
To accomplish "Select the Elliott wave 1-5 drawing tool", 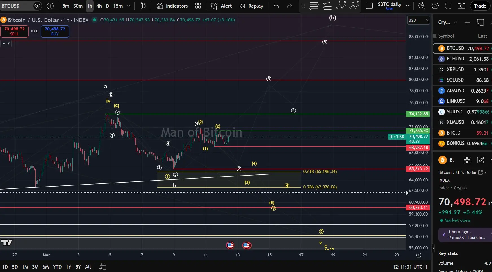I will [x=341, y=5].
